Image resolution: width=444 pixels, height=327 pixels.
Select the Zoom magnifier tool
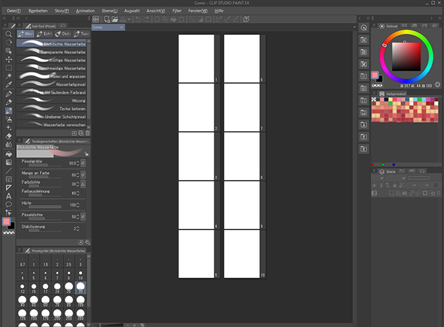(9, 34)
